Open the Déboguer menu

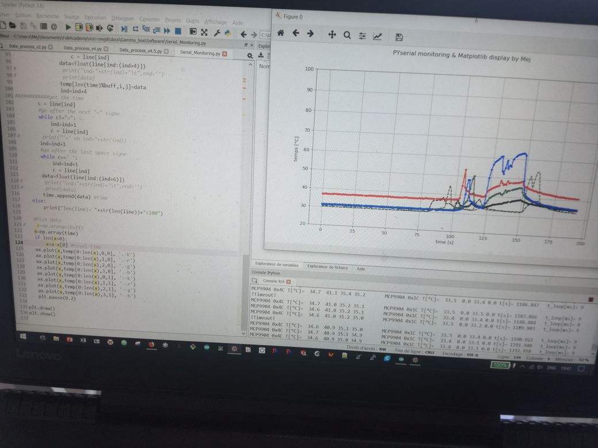(x=122, y=18)
